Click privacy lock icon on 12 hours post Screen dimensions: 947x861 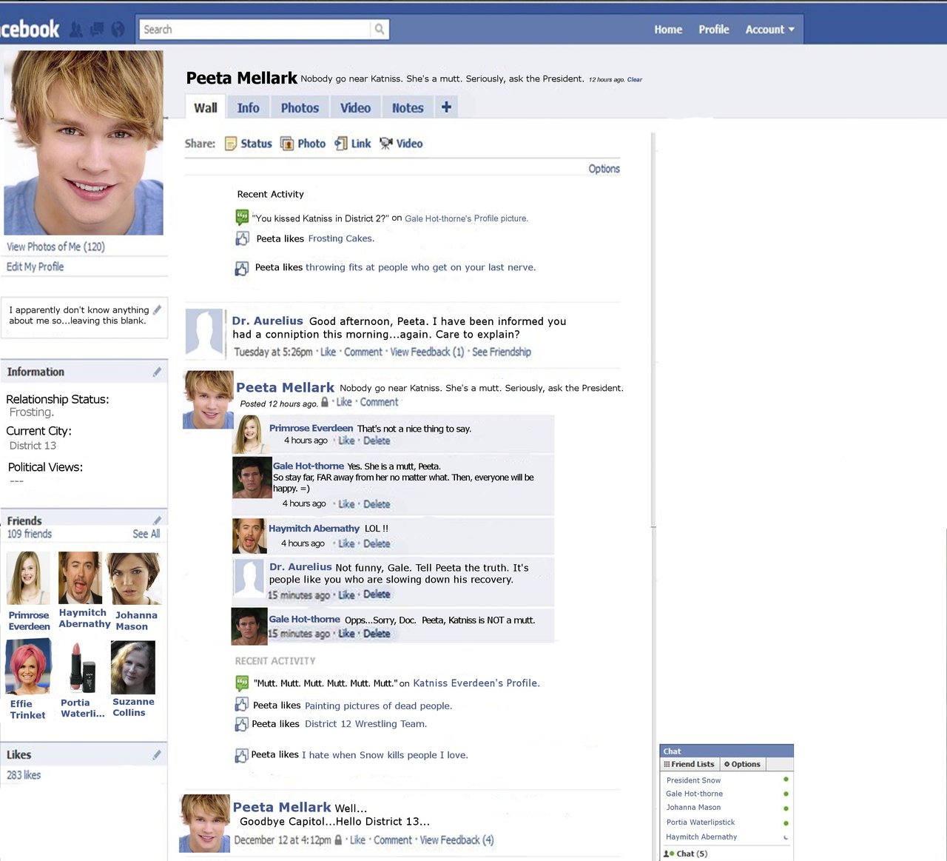click(x=325, y=403)
